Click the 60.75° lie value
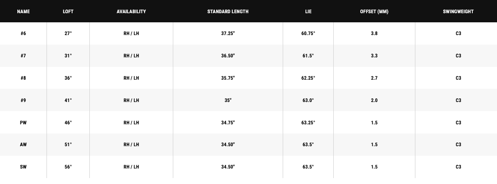 click(308, 33)
